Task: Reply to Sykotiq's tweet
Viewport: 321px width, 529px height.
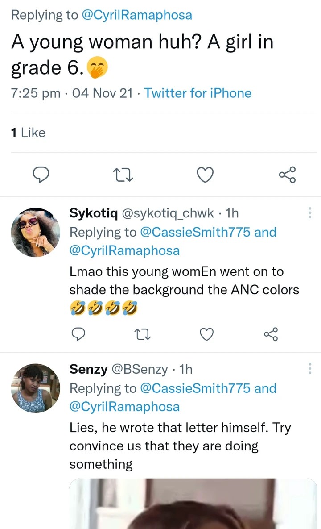Action: tap(78, 333)
